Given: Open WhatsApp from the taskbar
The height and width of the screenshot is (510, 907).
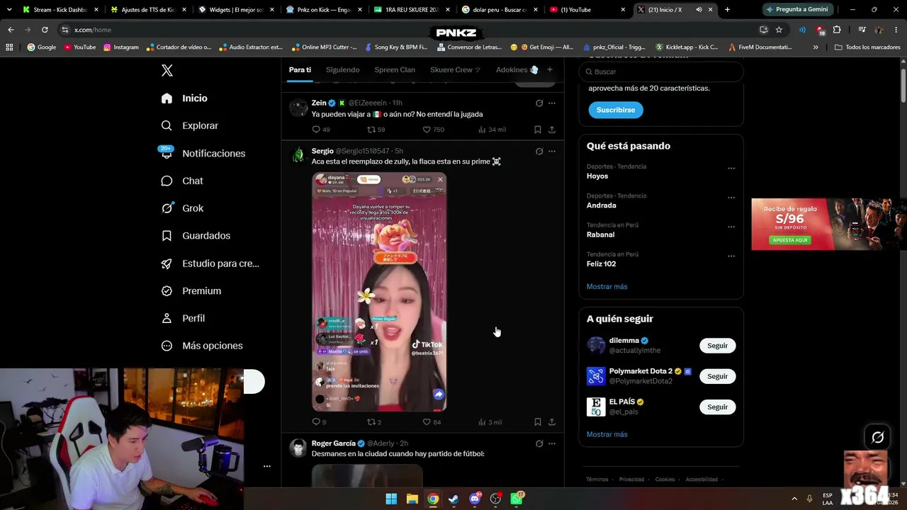Looking at the screenshot, I should [517, 499].
